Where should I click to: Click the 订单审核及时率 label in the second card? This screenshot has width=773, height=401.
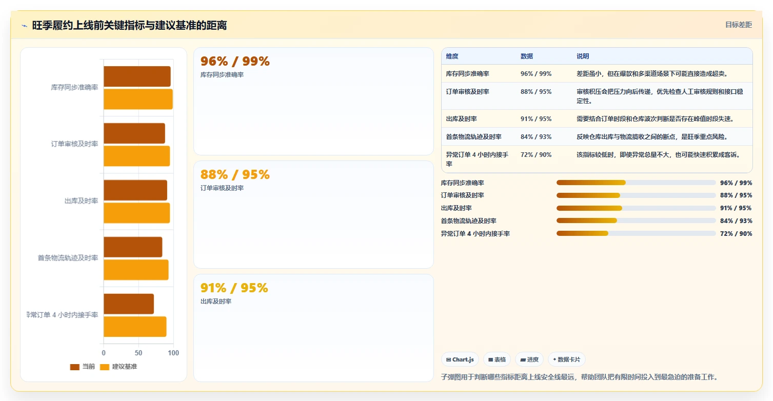pos(222,188)
